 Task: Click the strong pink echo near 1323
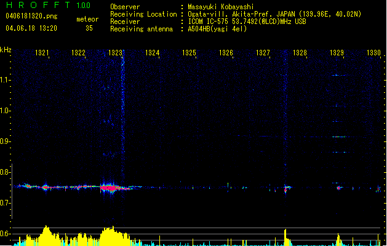click(110, 188)
